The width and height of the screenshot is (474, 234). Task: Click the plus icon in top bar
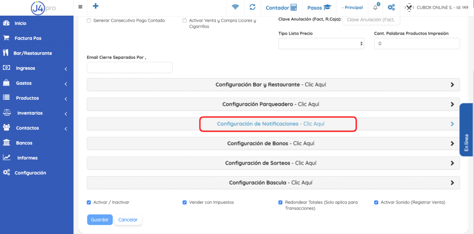point(95,6)
